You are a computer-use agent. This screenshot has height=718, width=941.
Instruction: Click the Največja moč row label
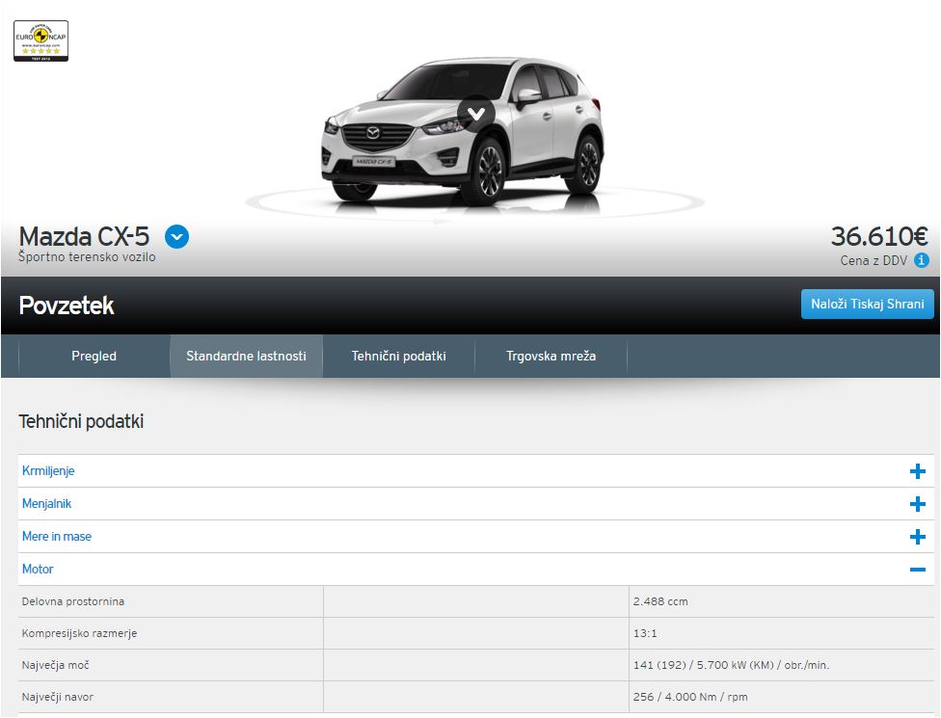55,665
